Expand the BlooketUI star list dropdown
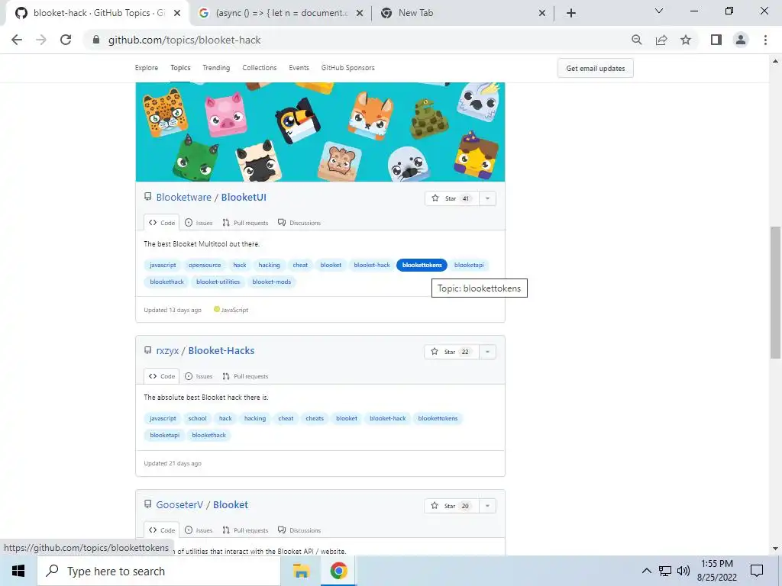The height and width of the screenshot is (586, 782). 487,198
